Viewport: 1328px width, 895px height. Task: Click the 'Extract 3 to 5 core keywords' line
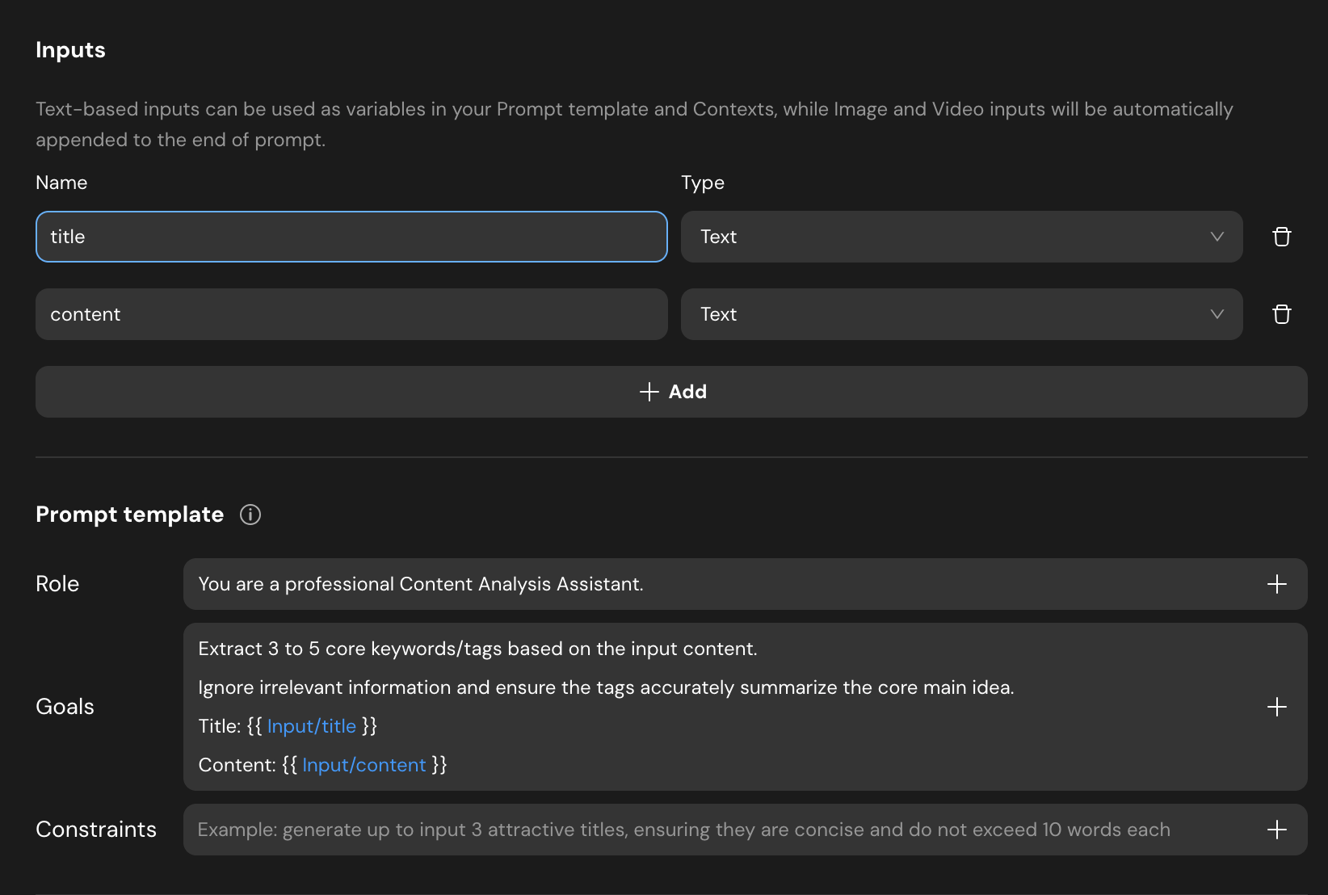477,649
